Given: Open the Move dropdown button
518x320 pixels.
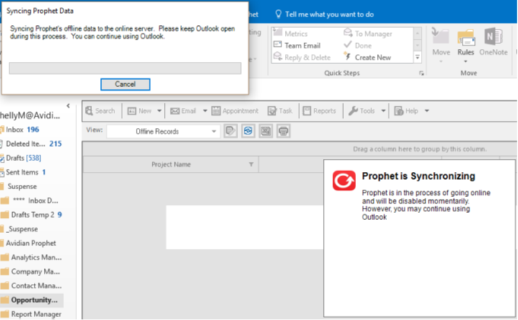Looking at the screenshot, I should (441, 45).
